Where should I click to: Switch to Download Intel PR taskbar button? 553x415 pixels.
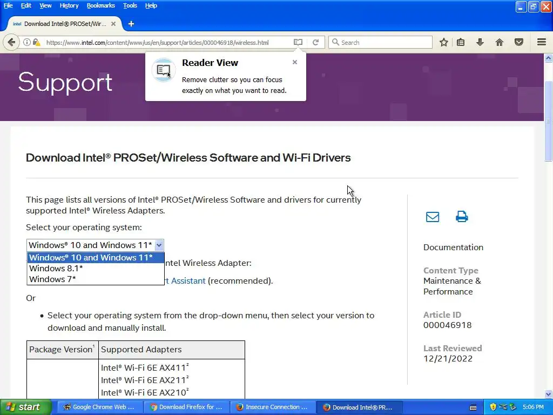[359, 407]
